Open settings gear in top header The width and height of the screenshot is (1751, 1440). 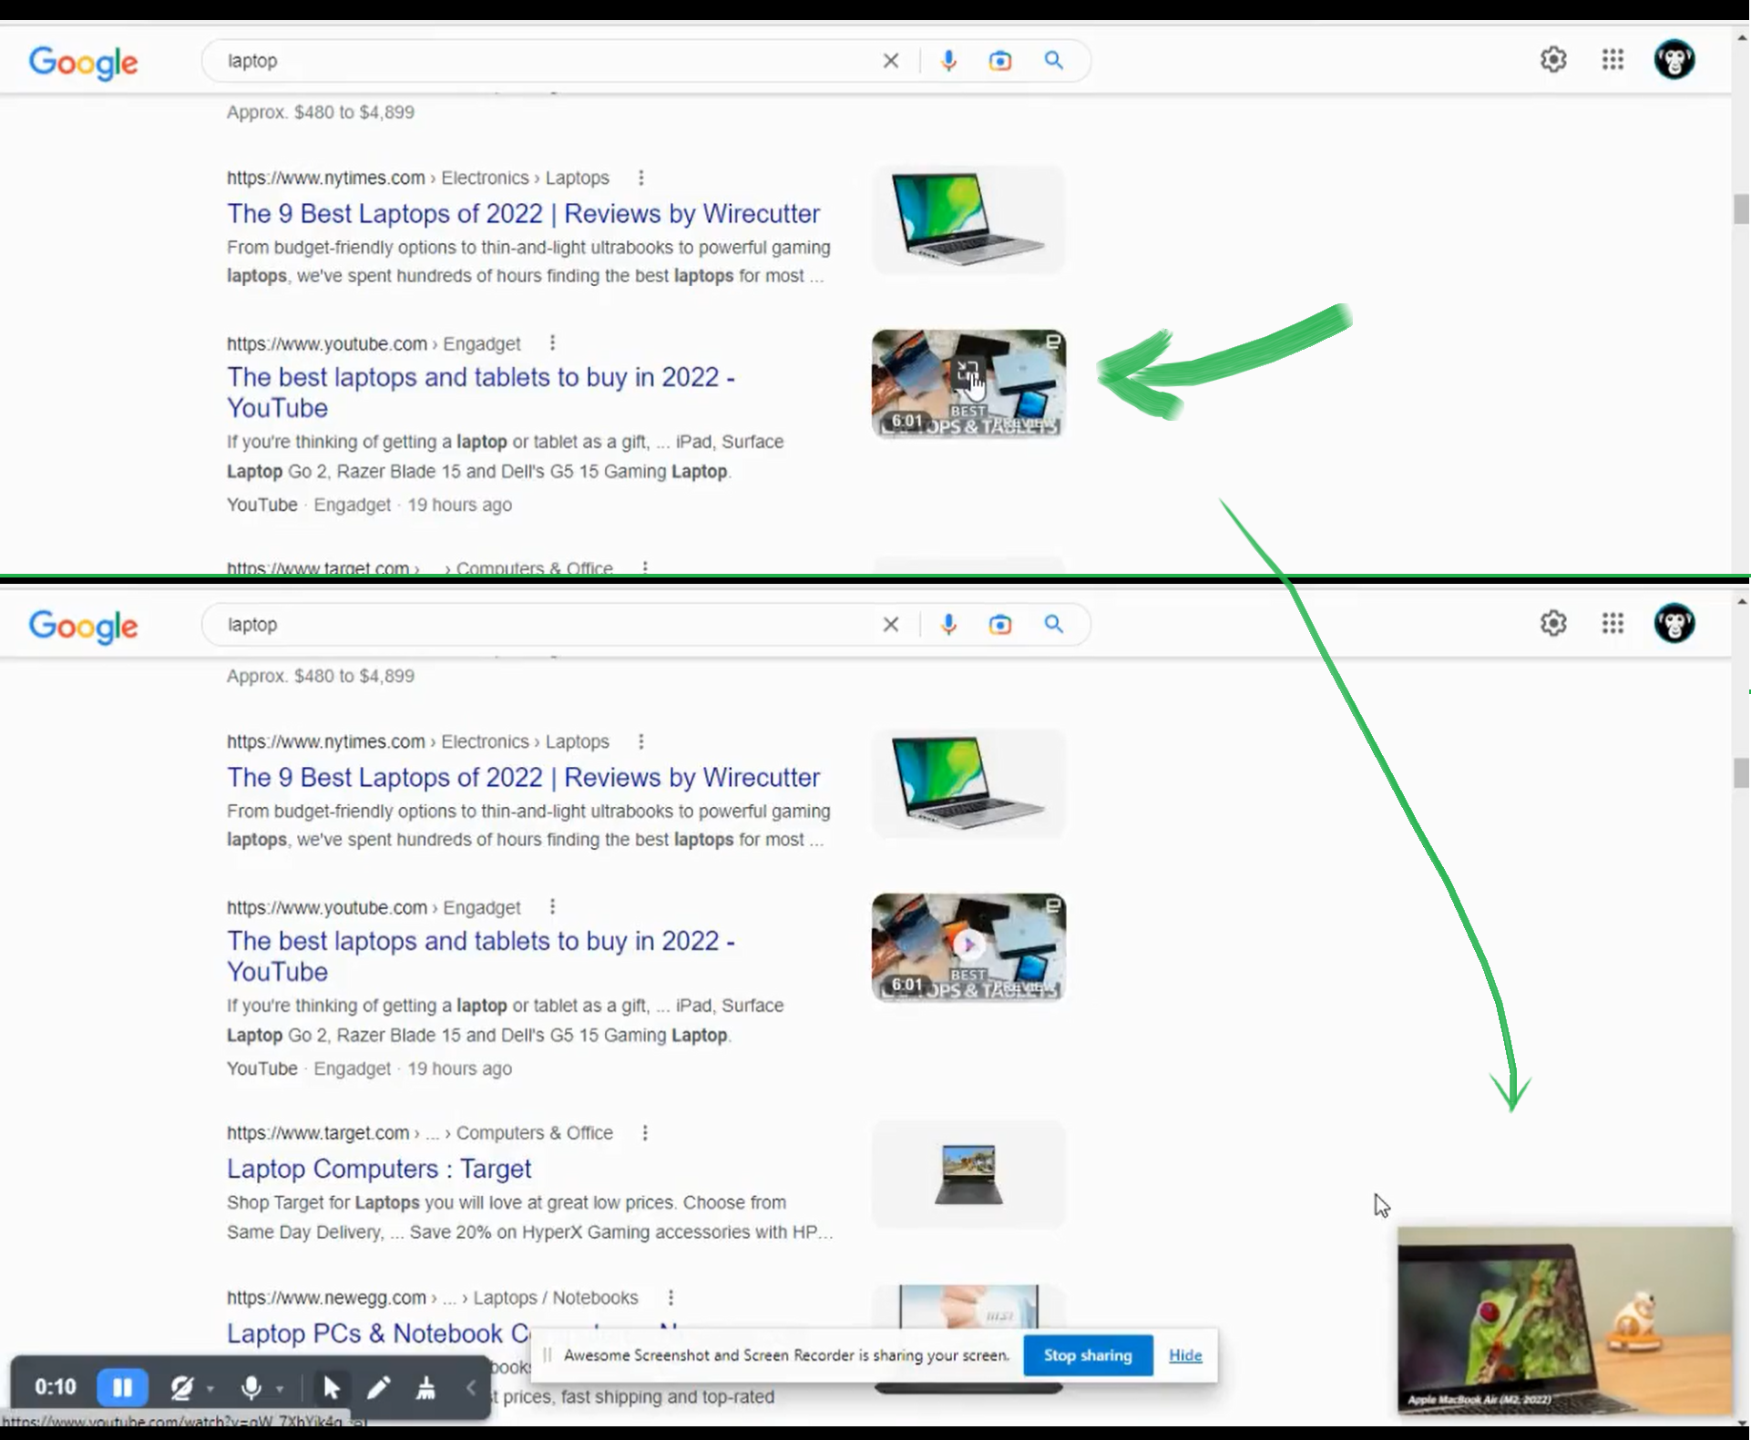1552,60
